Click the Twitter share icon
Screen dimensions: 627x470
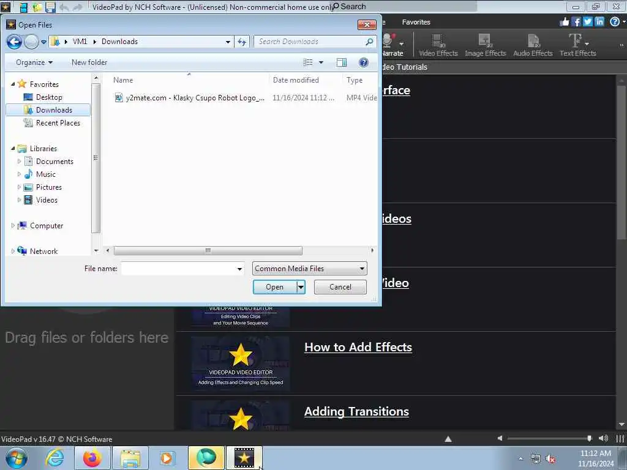pos(587,21)
